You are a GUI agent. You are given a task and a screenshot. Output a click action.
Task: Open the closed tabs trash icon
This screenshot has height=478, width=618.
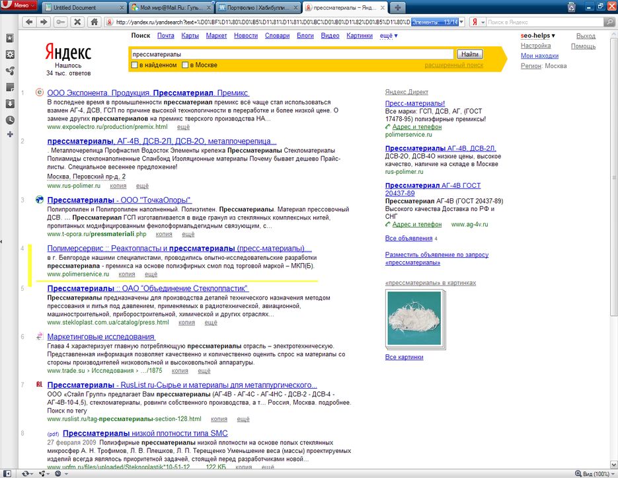coord(572,7)
